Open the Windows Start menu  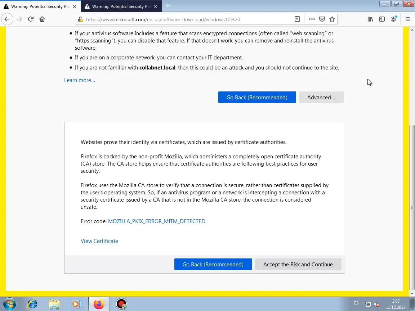coord(9,304)
